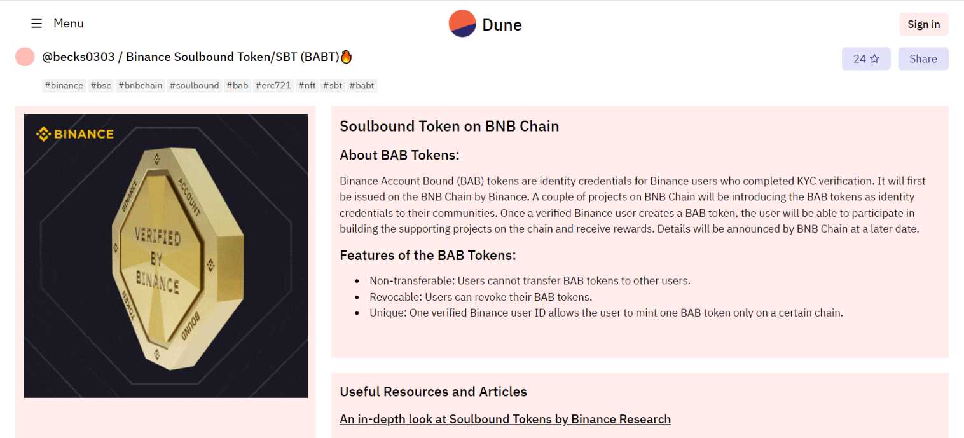Image resolution: width=964 pixels, height=438 pixels.
Task: Click the Binance logo in the token image
Action: 74,133
